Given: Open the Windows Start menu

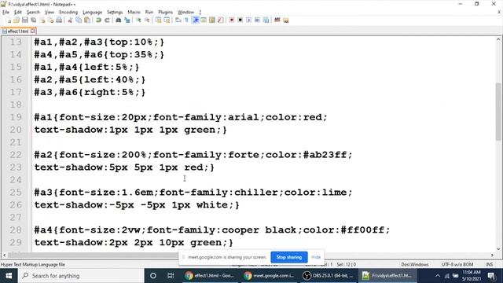Looking at the screenshot, I should tap(9, 276).
